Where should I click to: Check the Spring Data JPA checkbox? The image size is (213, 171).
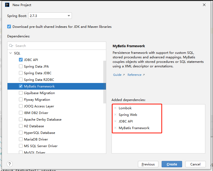(21, 66)
